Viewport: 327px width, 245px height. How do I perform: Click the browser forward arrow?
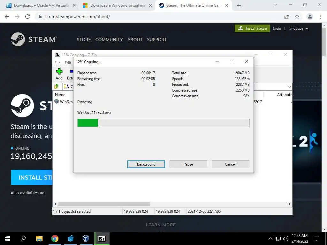[x=17, y=17]
